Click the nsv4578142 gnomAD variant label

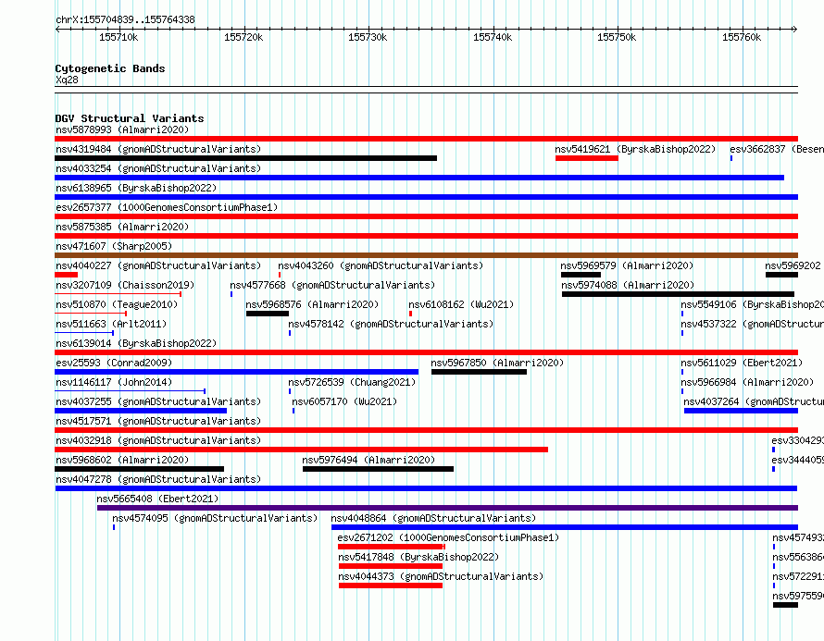tap(391, 324)
